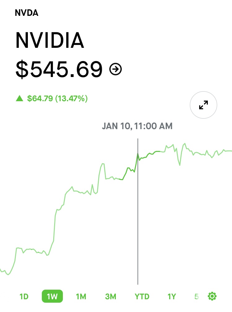Switch the chart to the 1M range
The width and height of the screenshot is (232, 312).
[81, 296]
